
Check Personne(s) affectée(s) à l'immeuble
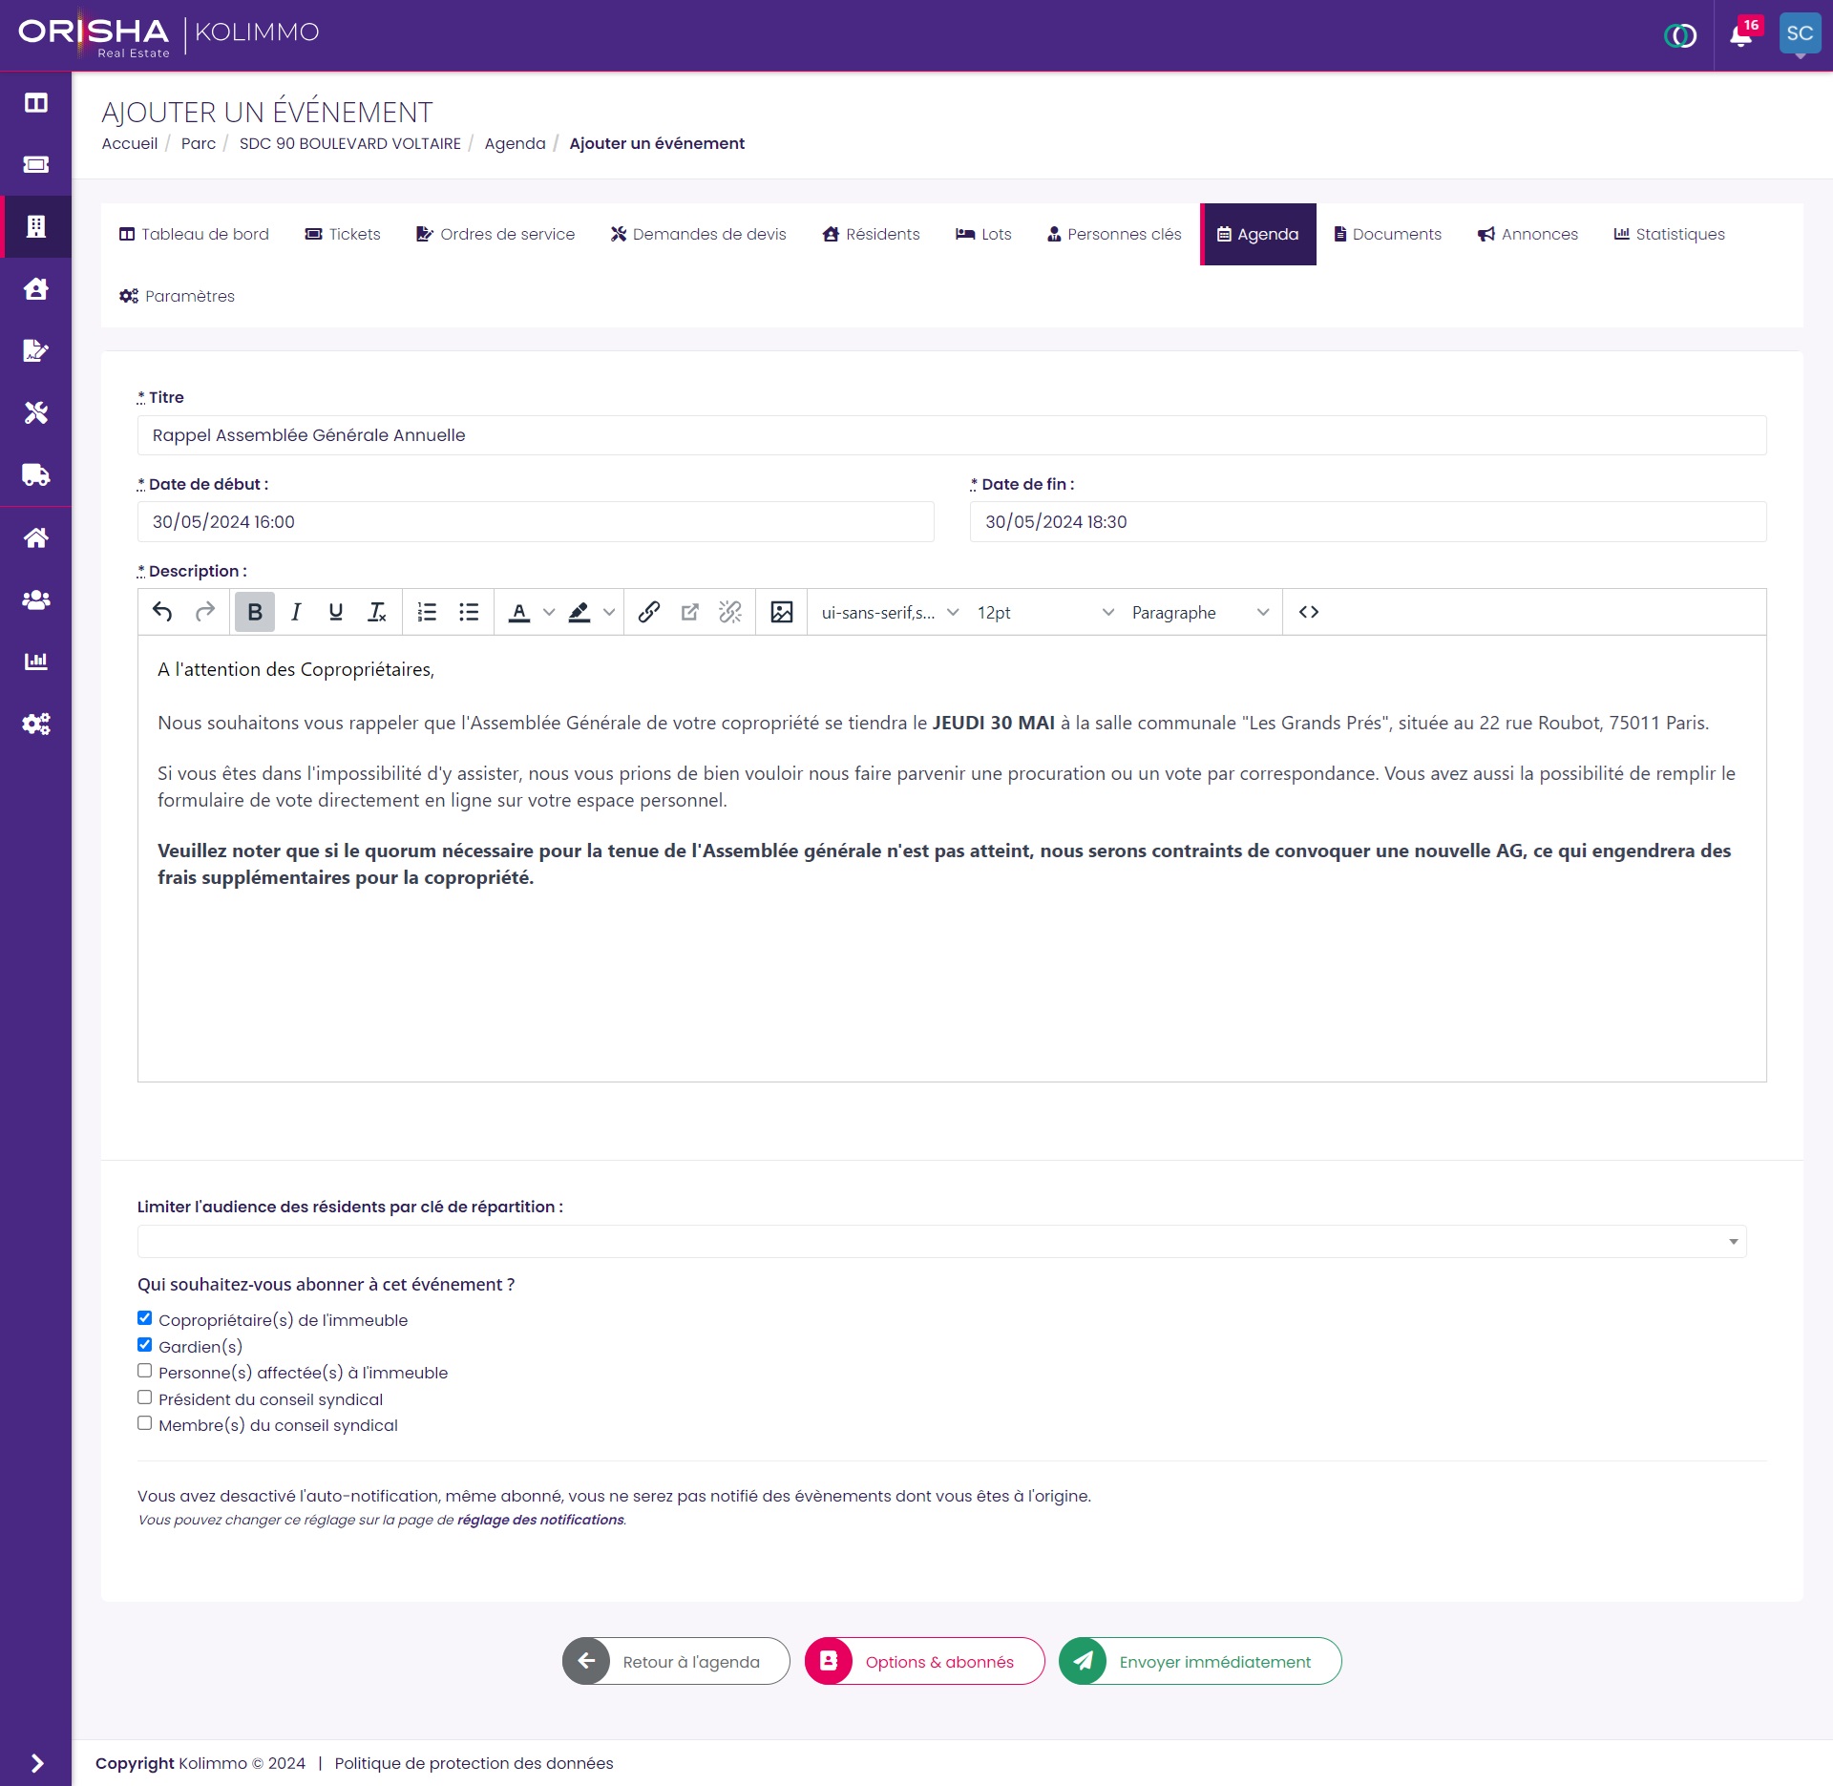144,1371
